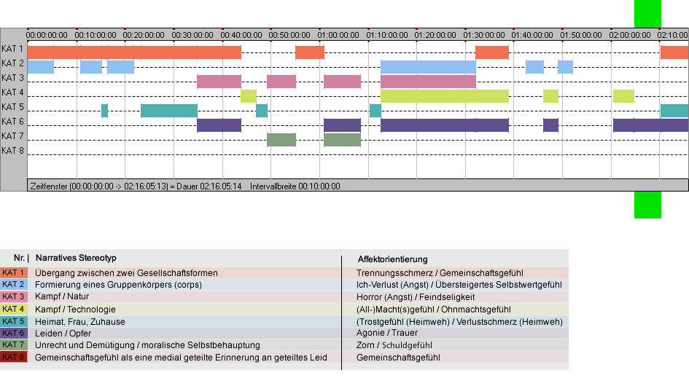
Task: Click the (All-)Macht(s)gefühl / Ohnmachtsgefühl text
Action: 434,309
